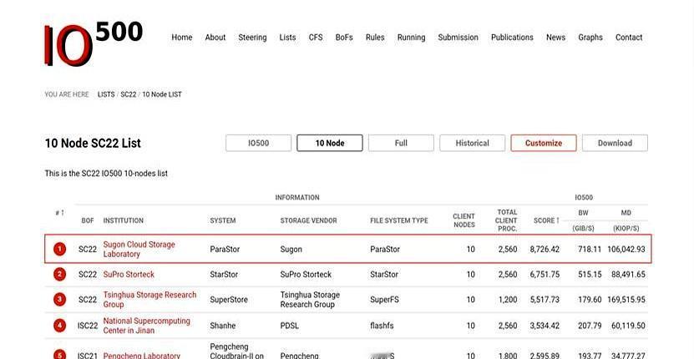This screenshot has height=359, width=694.
Task: Click BW (GIB/S) column header
Action: click(584, 220)
